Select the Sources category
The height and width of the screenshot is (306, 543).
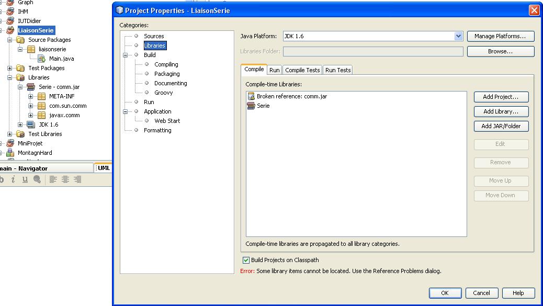(x=154, y=36)
